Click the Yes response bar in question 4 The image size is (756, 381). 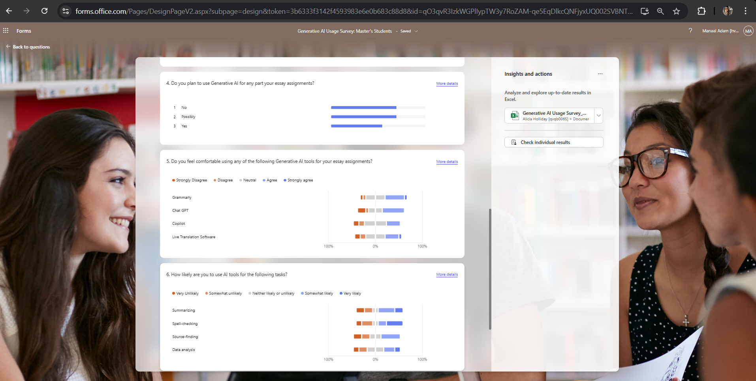coord(356,126)
